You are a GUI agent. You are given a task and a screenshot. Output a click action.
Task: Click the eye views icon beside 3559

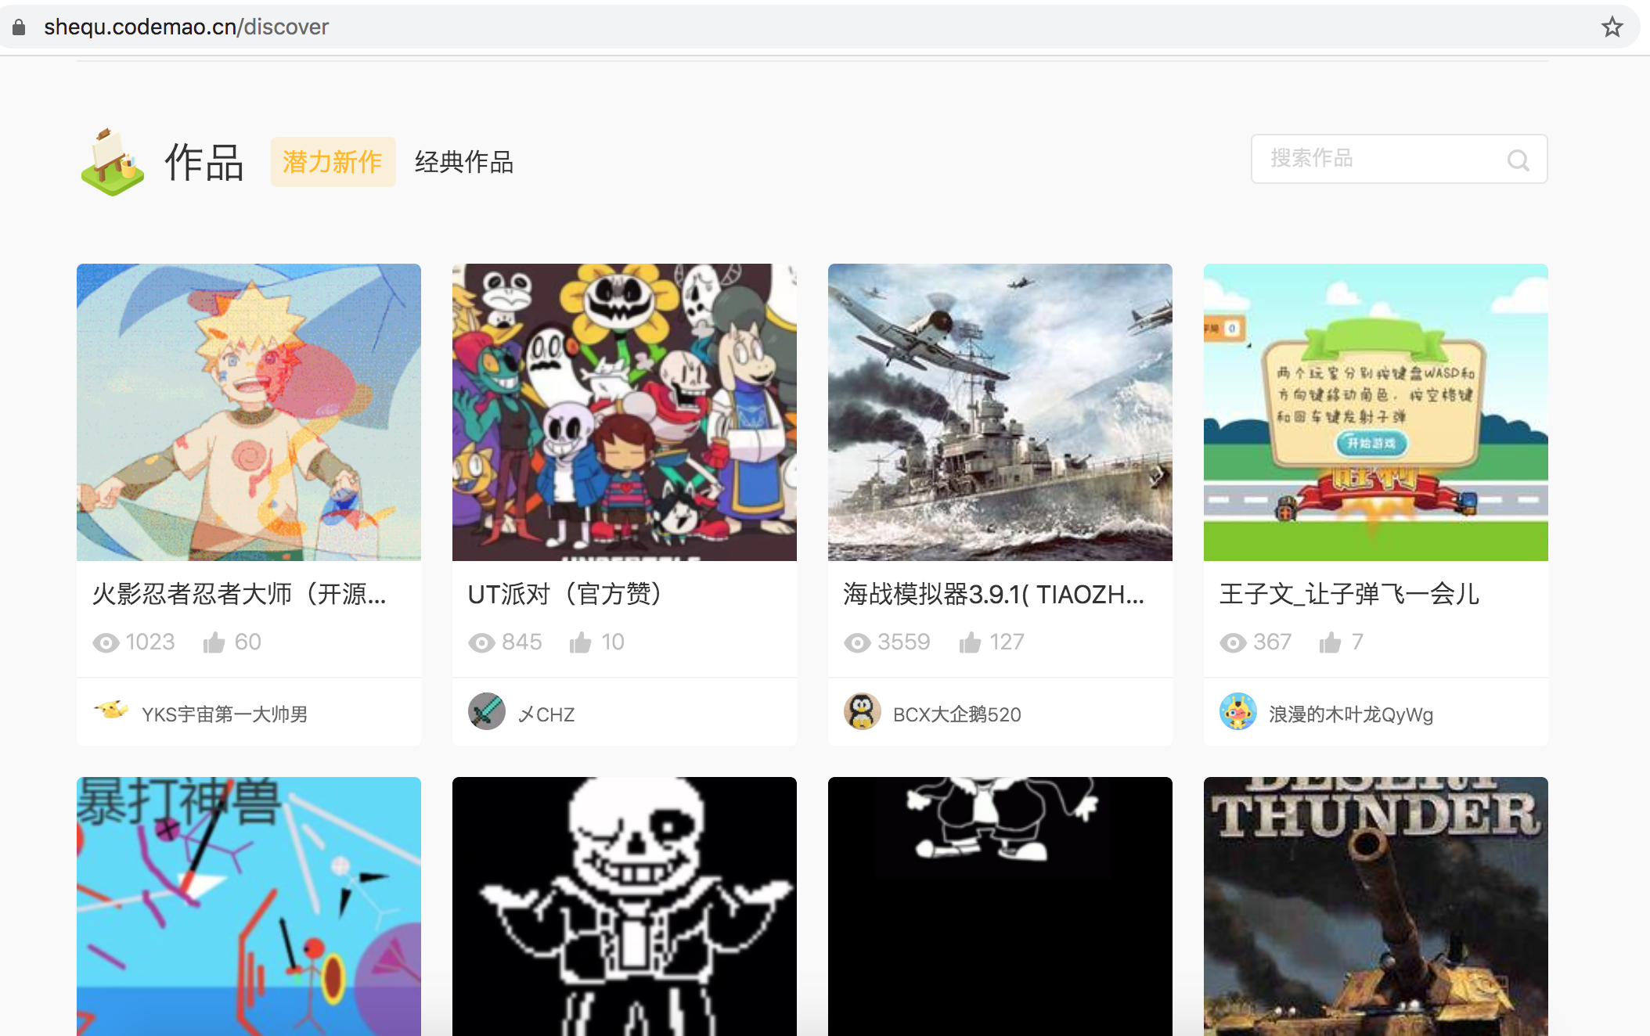pos(857,643)
